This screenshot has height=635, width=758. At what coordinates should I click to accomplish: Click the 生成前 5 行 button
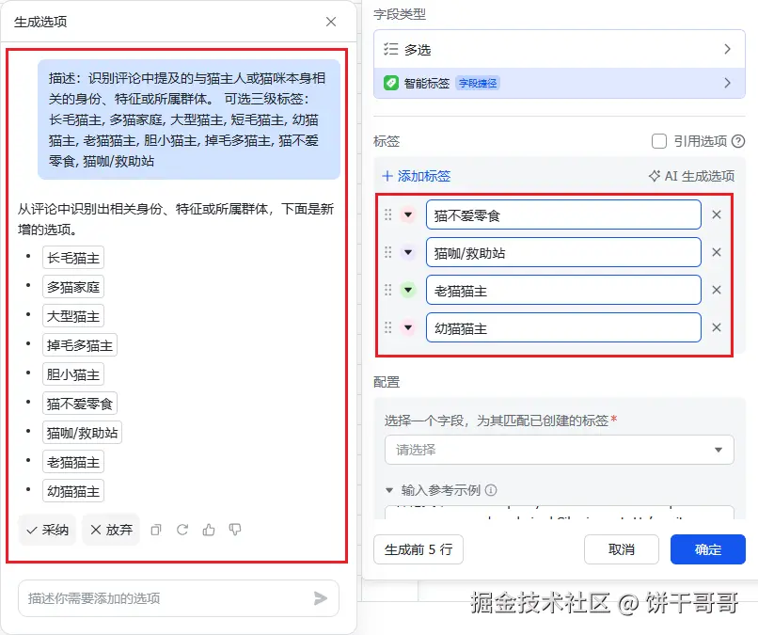[x=418, y=549]
